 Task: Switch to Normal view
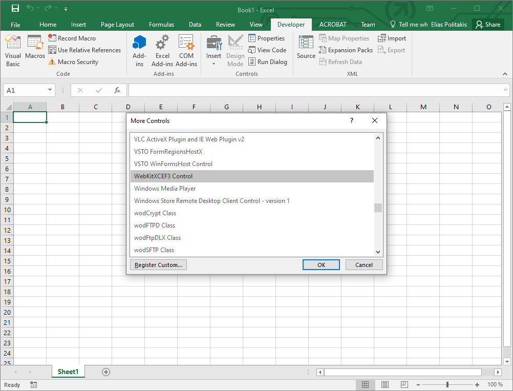pyautogui.click(x=365, y=384)
